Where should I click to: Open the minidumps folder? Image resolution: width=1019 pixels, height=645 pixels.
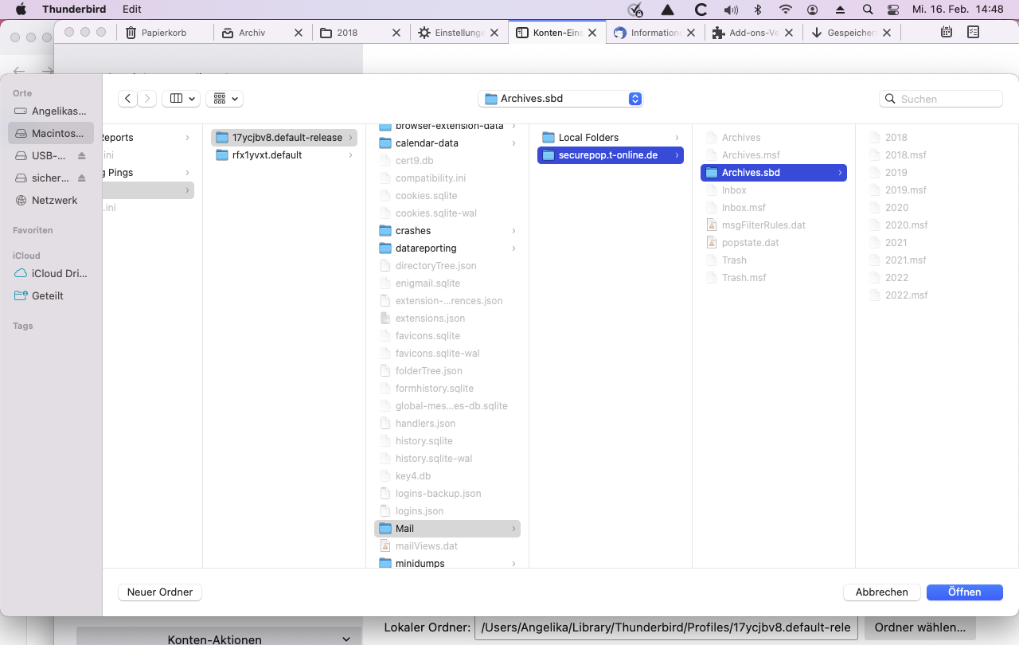[x=447, y=563]
